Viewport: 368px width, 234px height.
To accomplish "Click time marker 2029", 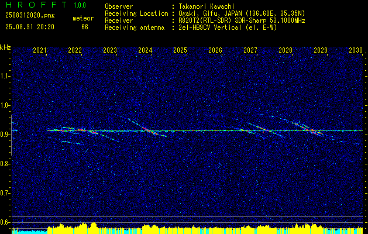I will [321, 50].
